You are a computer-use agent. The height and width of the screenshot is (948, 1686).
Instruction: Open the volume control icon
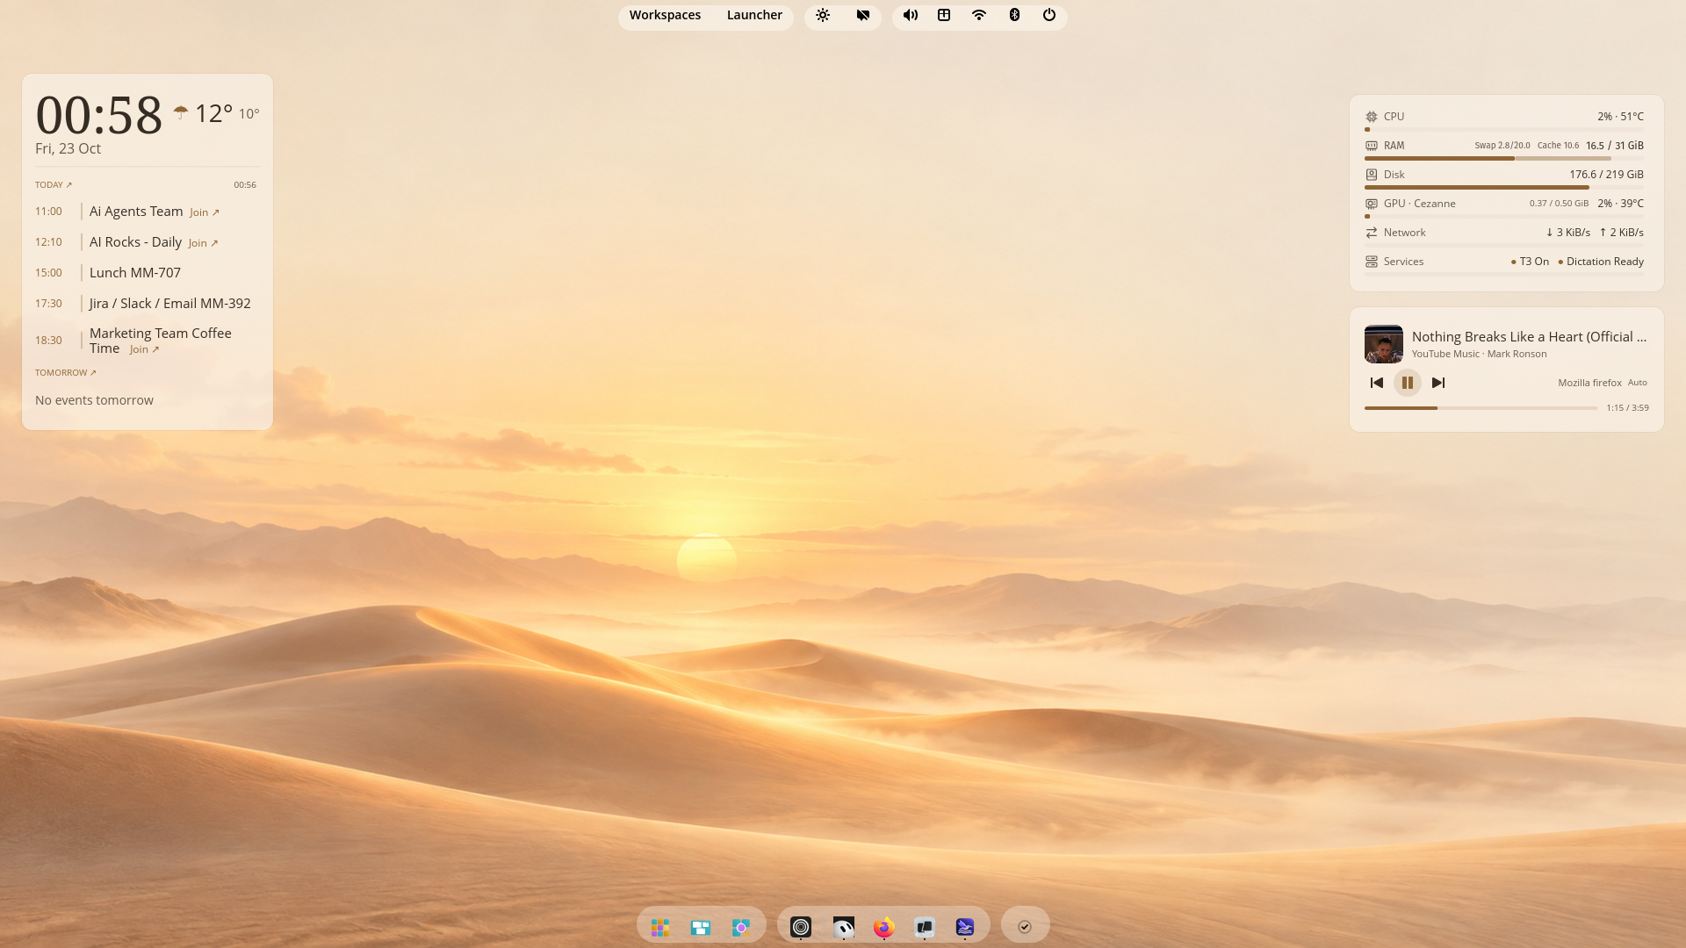coord(911,15)
